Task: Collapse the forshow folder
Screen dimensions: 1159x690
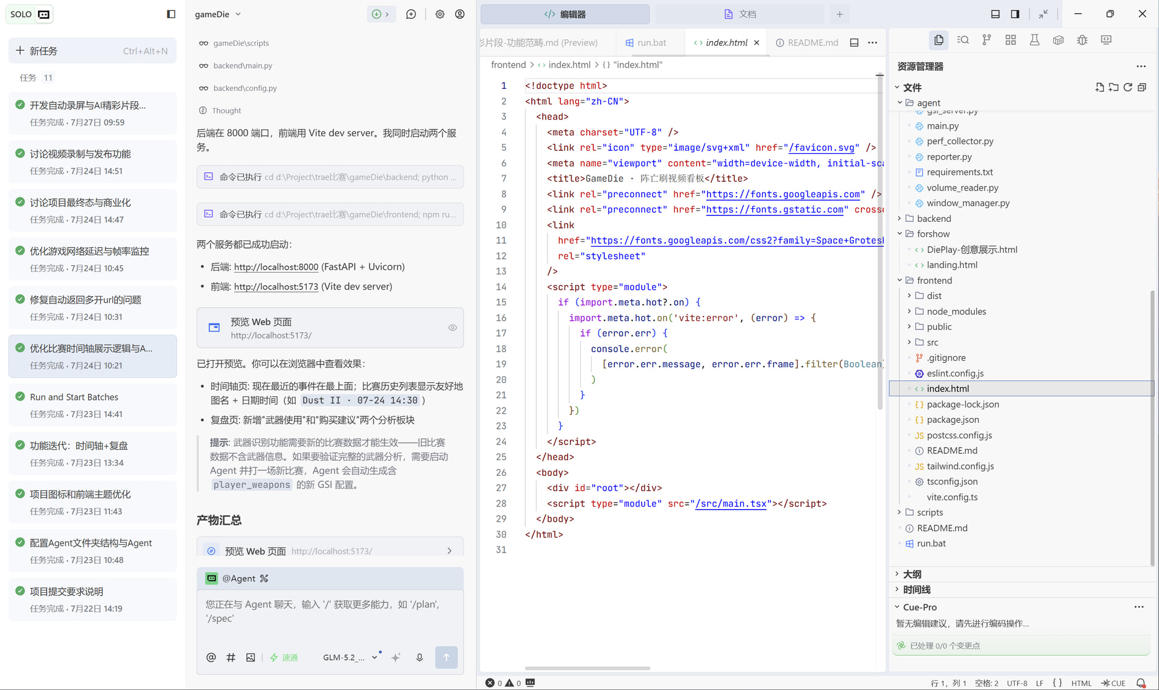Action: (x=899, y=234)
